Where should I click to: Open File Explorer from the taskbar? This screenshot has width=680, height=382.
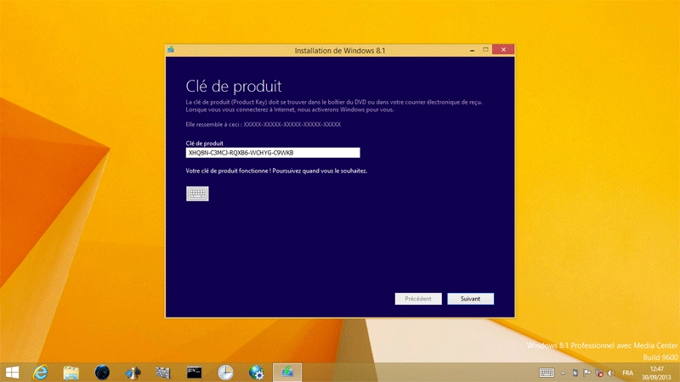click(x=71, y=372)
